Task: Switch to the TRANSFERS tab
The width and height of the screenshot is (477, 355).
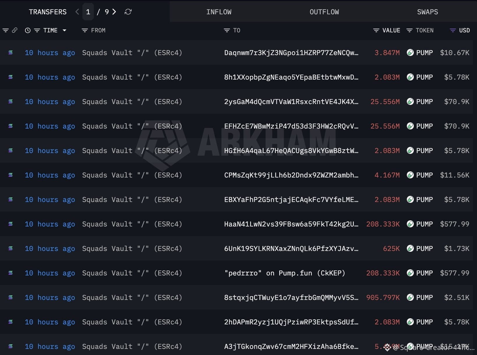Action: click(48, 12)
